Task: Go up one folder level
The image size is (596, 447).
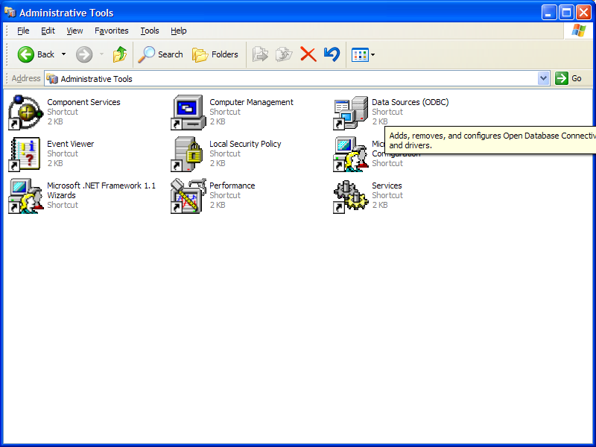Action: (120, 54)
